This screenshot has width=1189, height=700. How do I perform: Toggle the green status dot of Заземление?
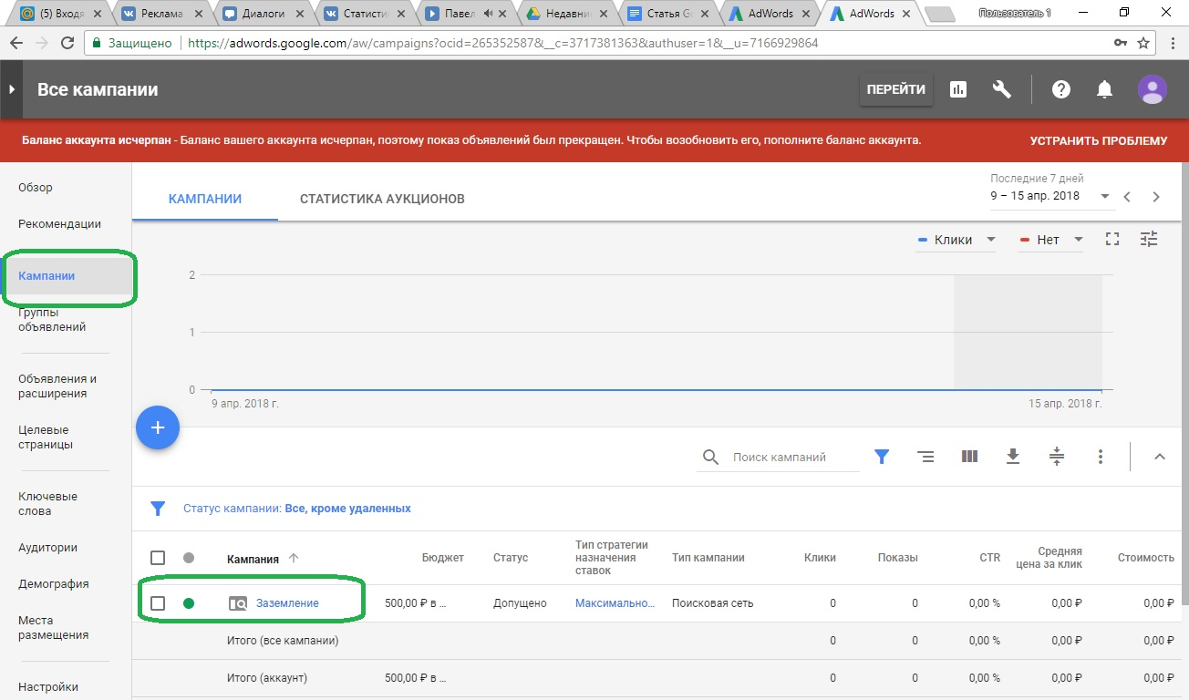click(189, 603)
